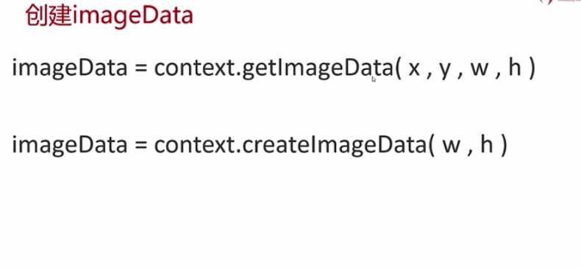Click the opening parenthesis after getImageData
The height and width of the screenshot is (268, 581).
click(x=398, y=69)
